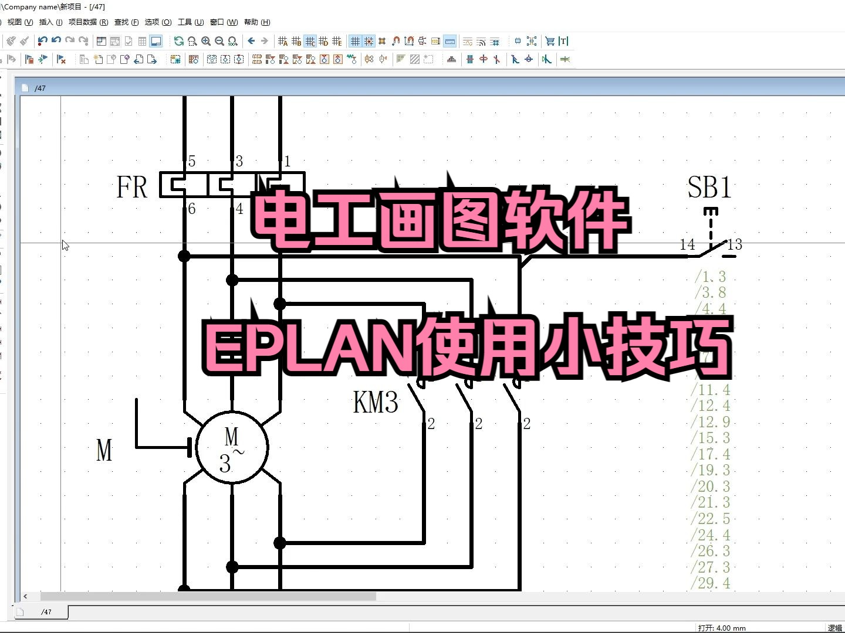This screenshot has width=845, height=633.
Task: Switch to grid B
Action: pyautogui.click(x=296, y=41)
